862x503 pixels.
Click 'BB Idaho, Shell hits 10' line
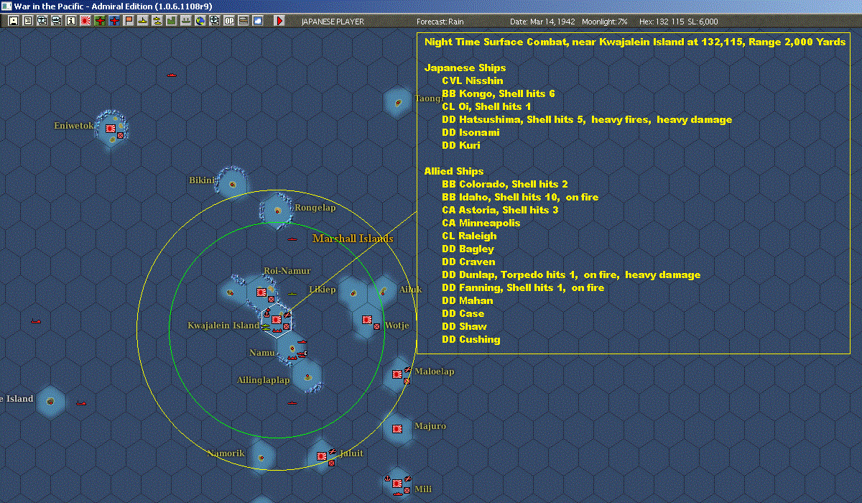[520, 197]
